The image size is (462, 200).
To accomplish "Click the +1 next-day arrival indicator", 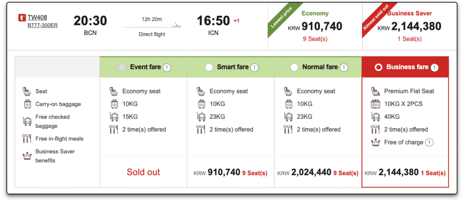I will (236, 21).
